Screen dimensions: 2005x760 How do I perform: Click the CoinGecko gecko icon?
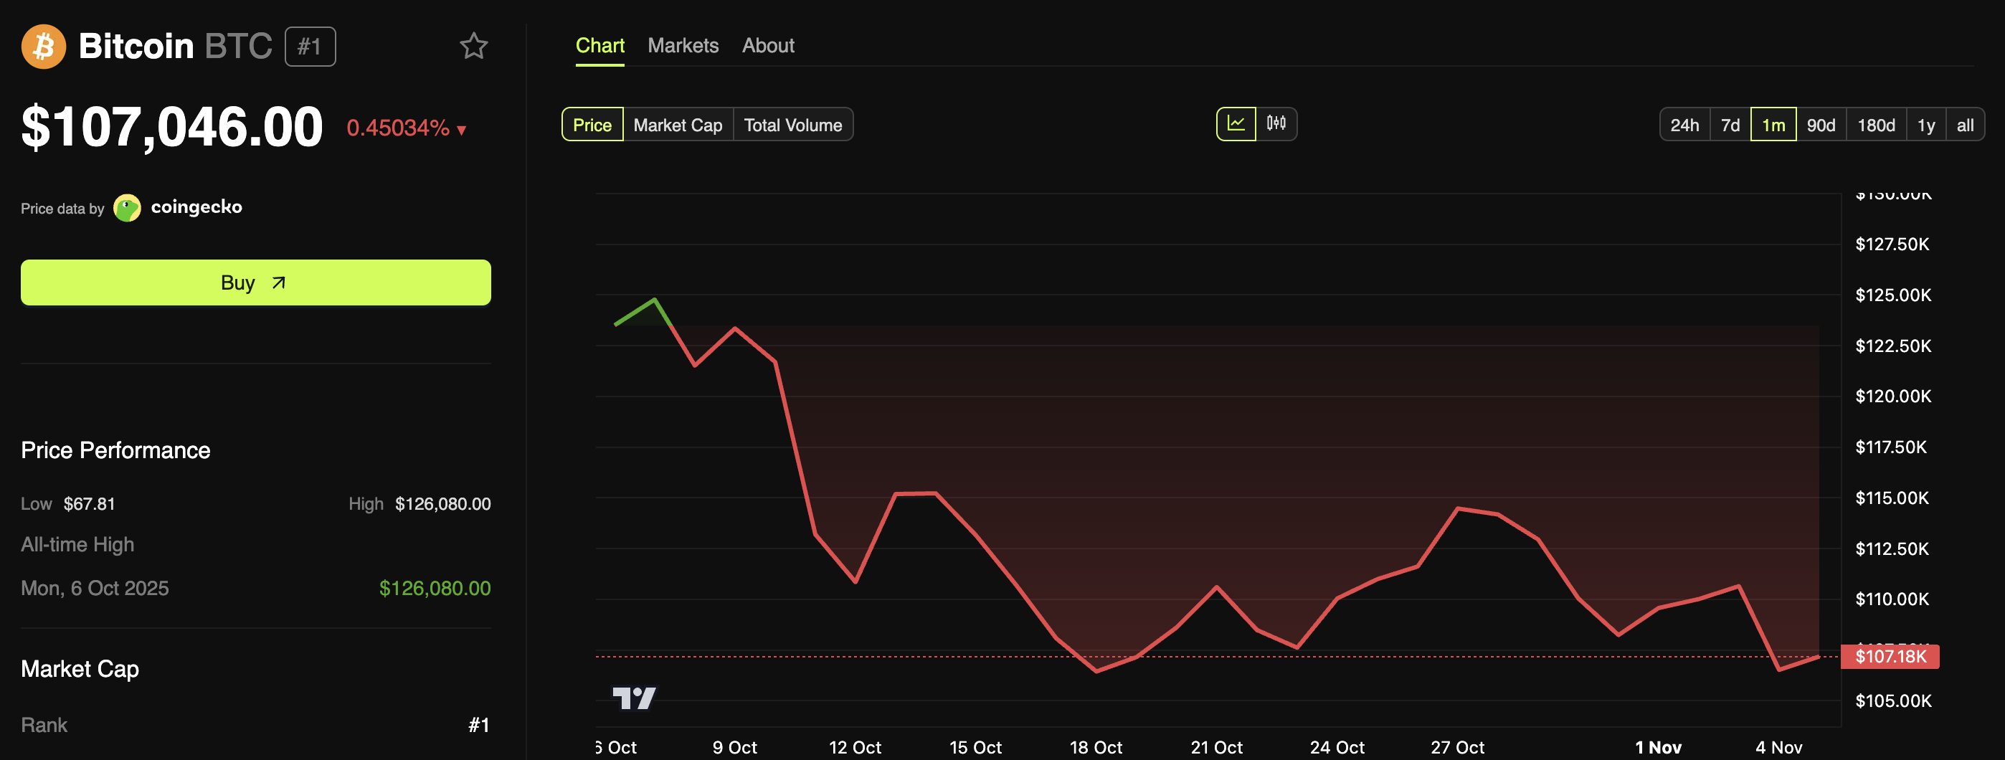click(127, 207)
